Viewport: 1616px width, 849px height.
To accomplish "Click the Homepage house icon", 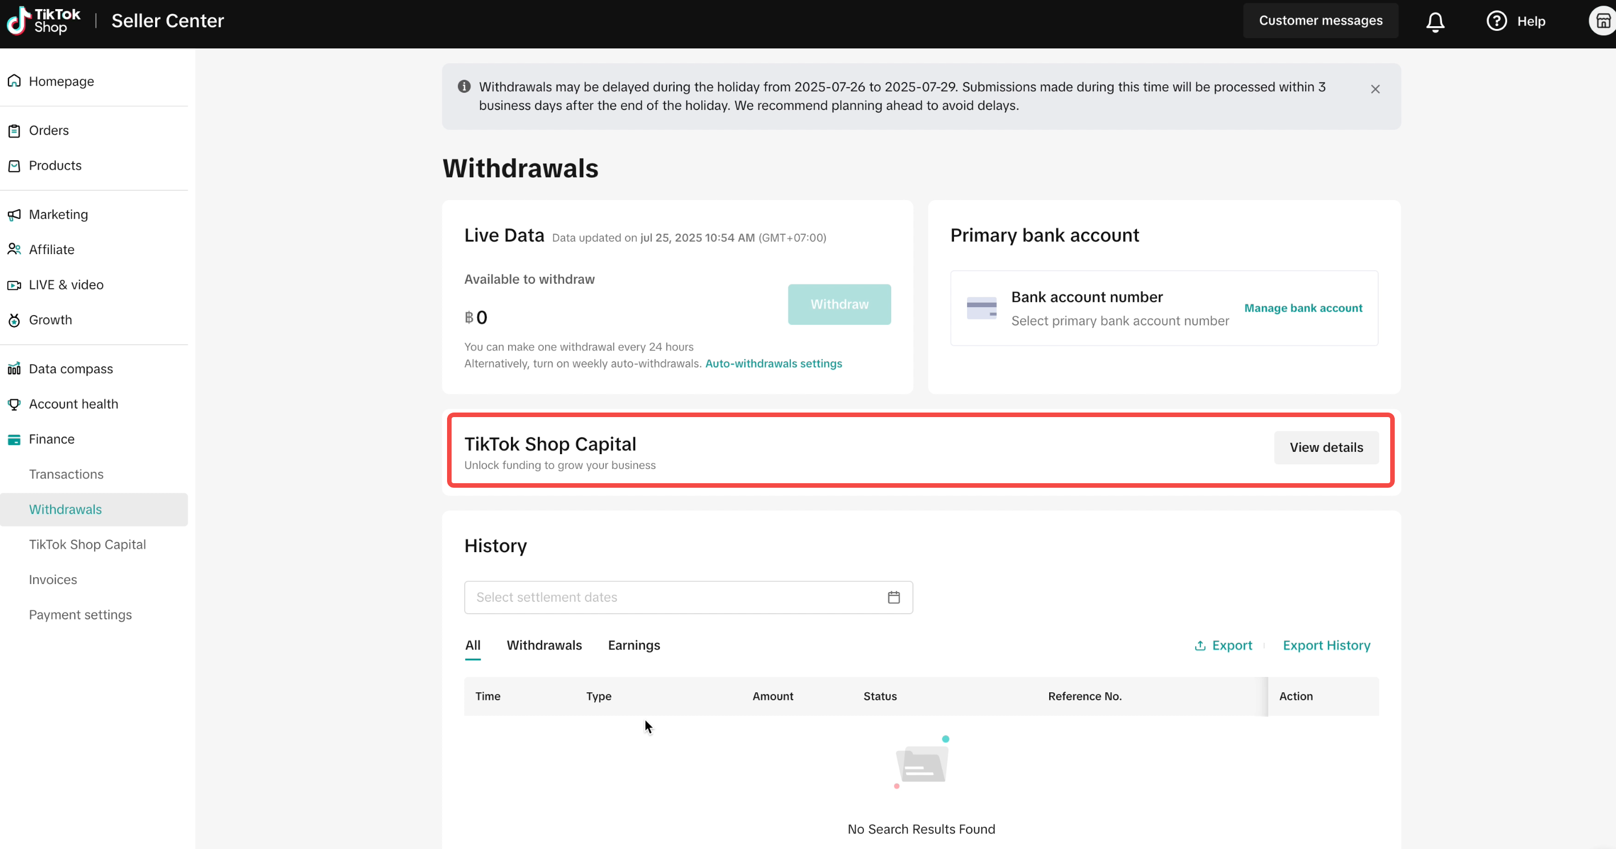I will pos(14,81).
